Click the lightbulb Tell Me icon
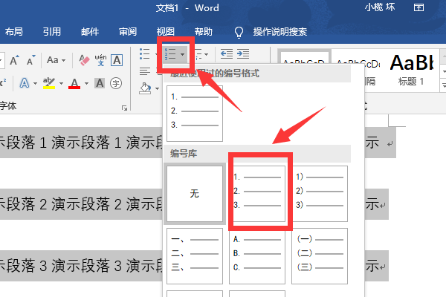This screenshot has width=446, height=297. [239, 32]
